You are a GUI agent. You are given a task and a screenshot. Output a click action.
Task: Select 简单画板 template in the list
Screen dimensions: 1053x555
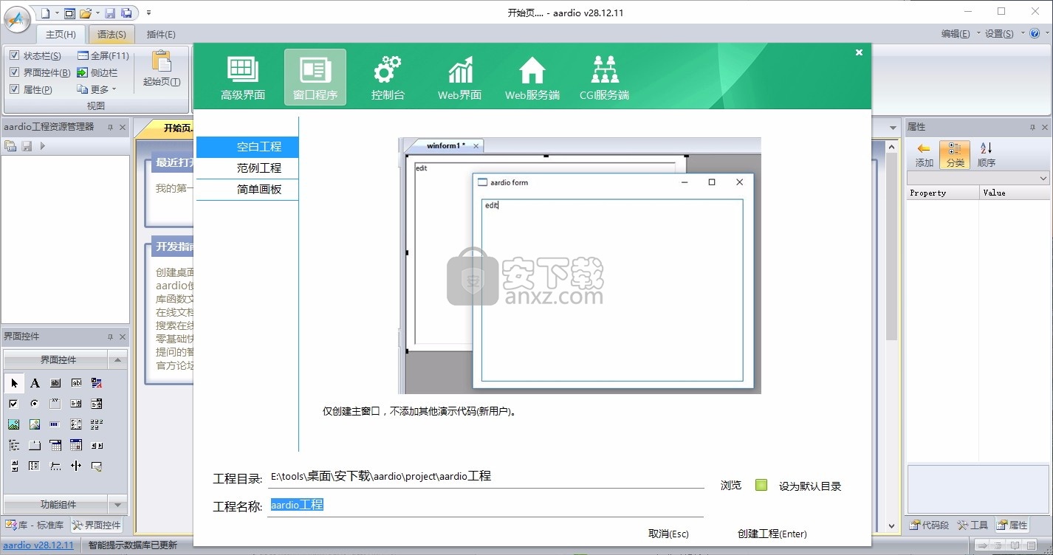point(247,189)
